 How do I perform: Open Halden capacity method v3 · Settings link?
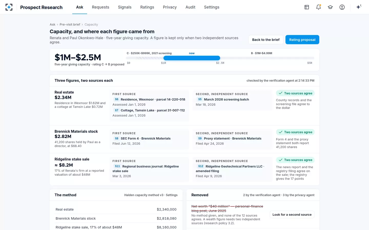pos(151,195)
